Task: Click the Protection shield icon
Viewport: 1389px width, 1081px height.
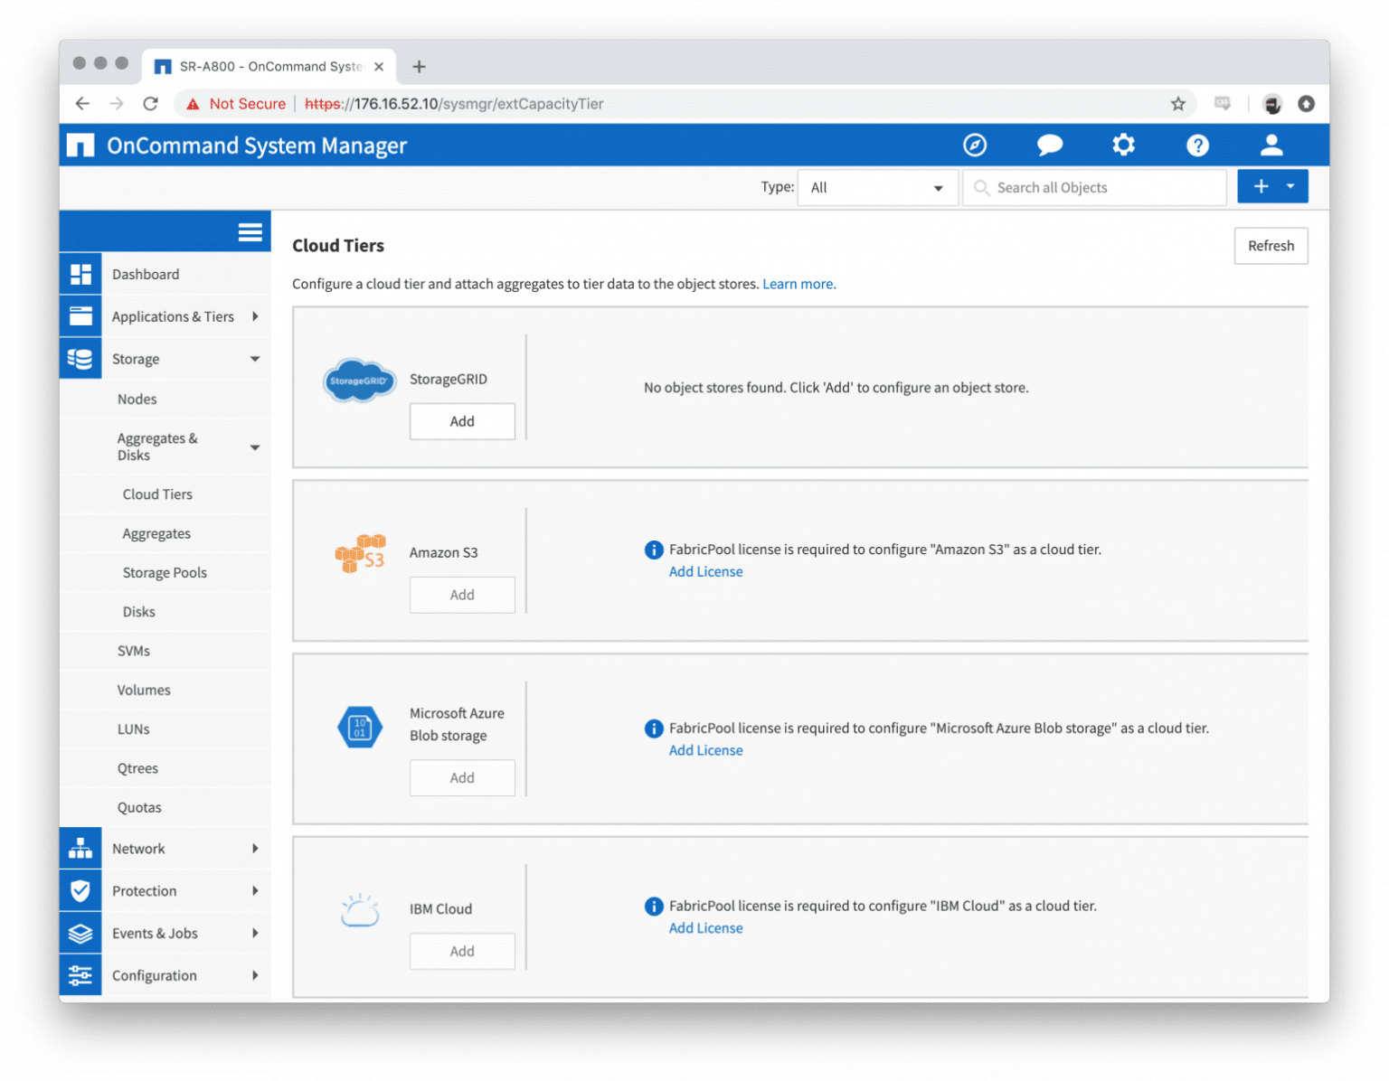Action: coord(80,891)
